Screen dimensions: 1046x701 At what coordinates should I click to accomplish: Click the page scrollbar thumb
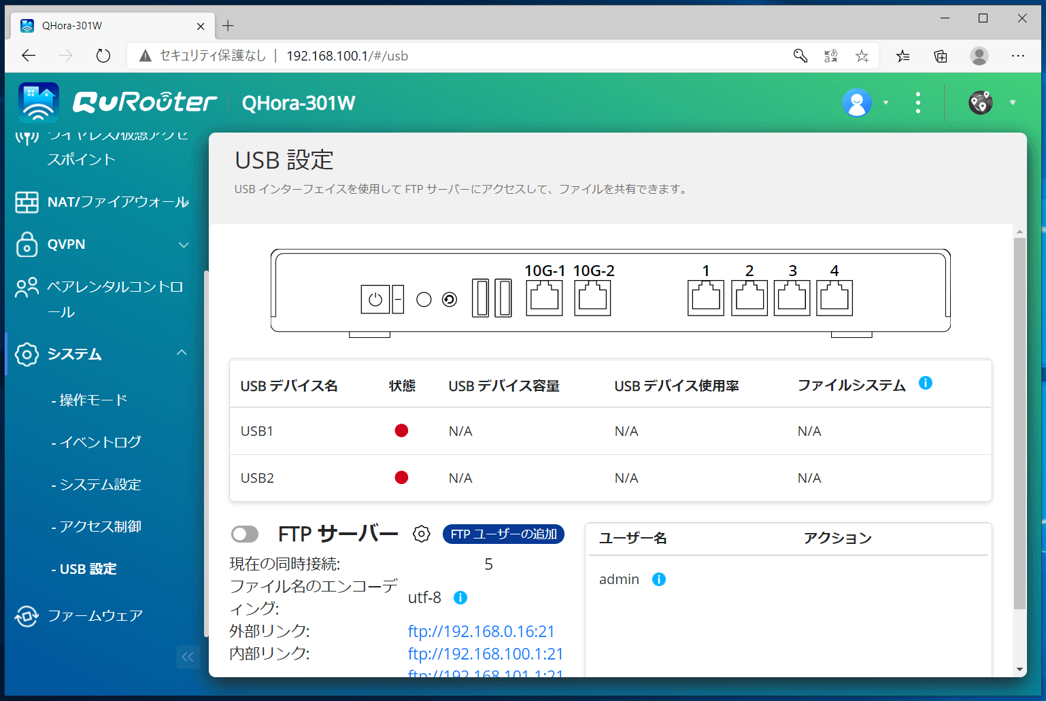pos(1019,423)
